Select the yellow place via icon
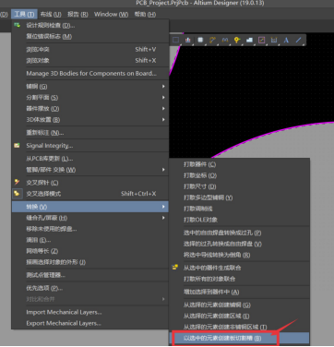Image resolution: width=334 pixels, height=347 pixels. (x=237, y=40)
